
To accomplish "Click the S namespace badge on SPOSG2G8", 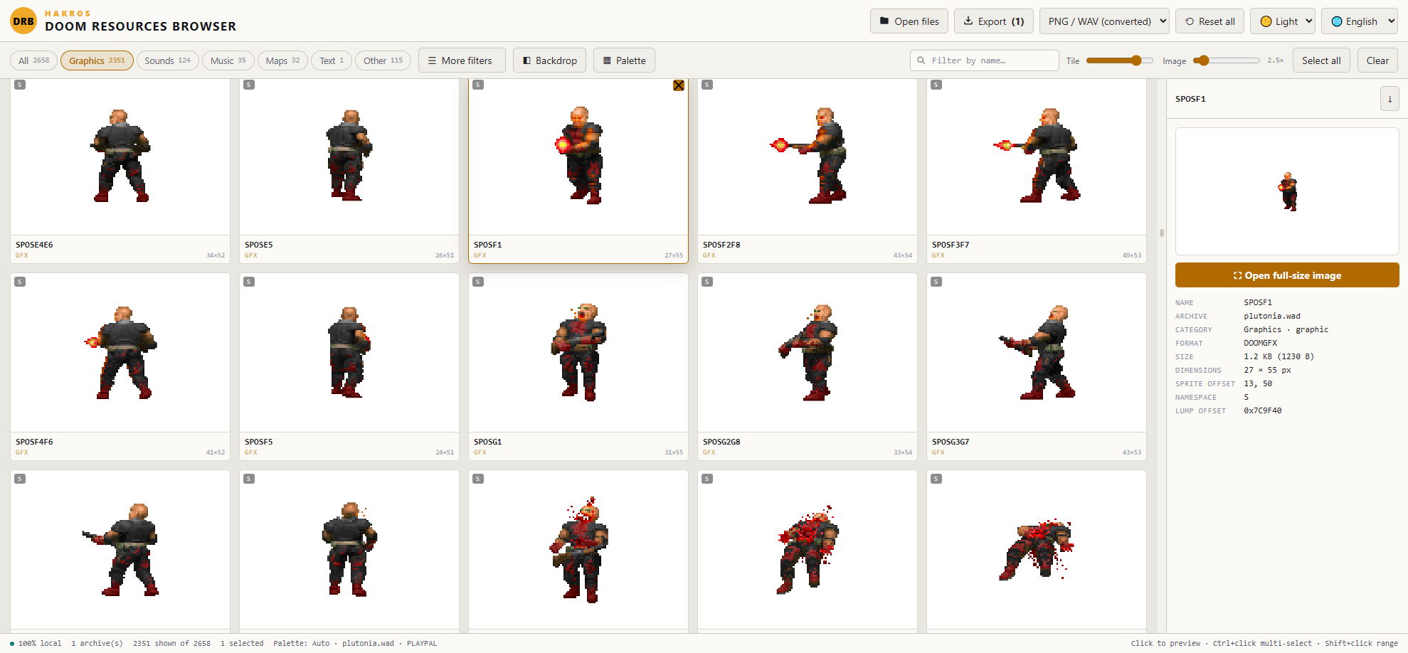I will 707,282.
